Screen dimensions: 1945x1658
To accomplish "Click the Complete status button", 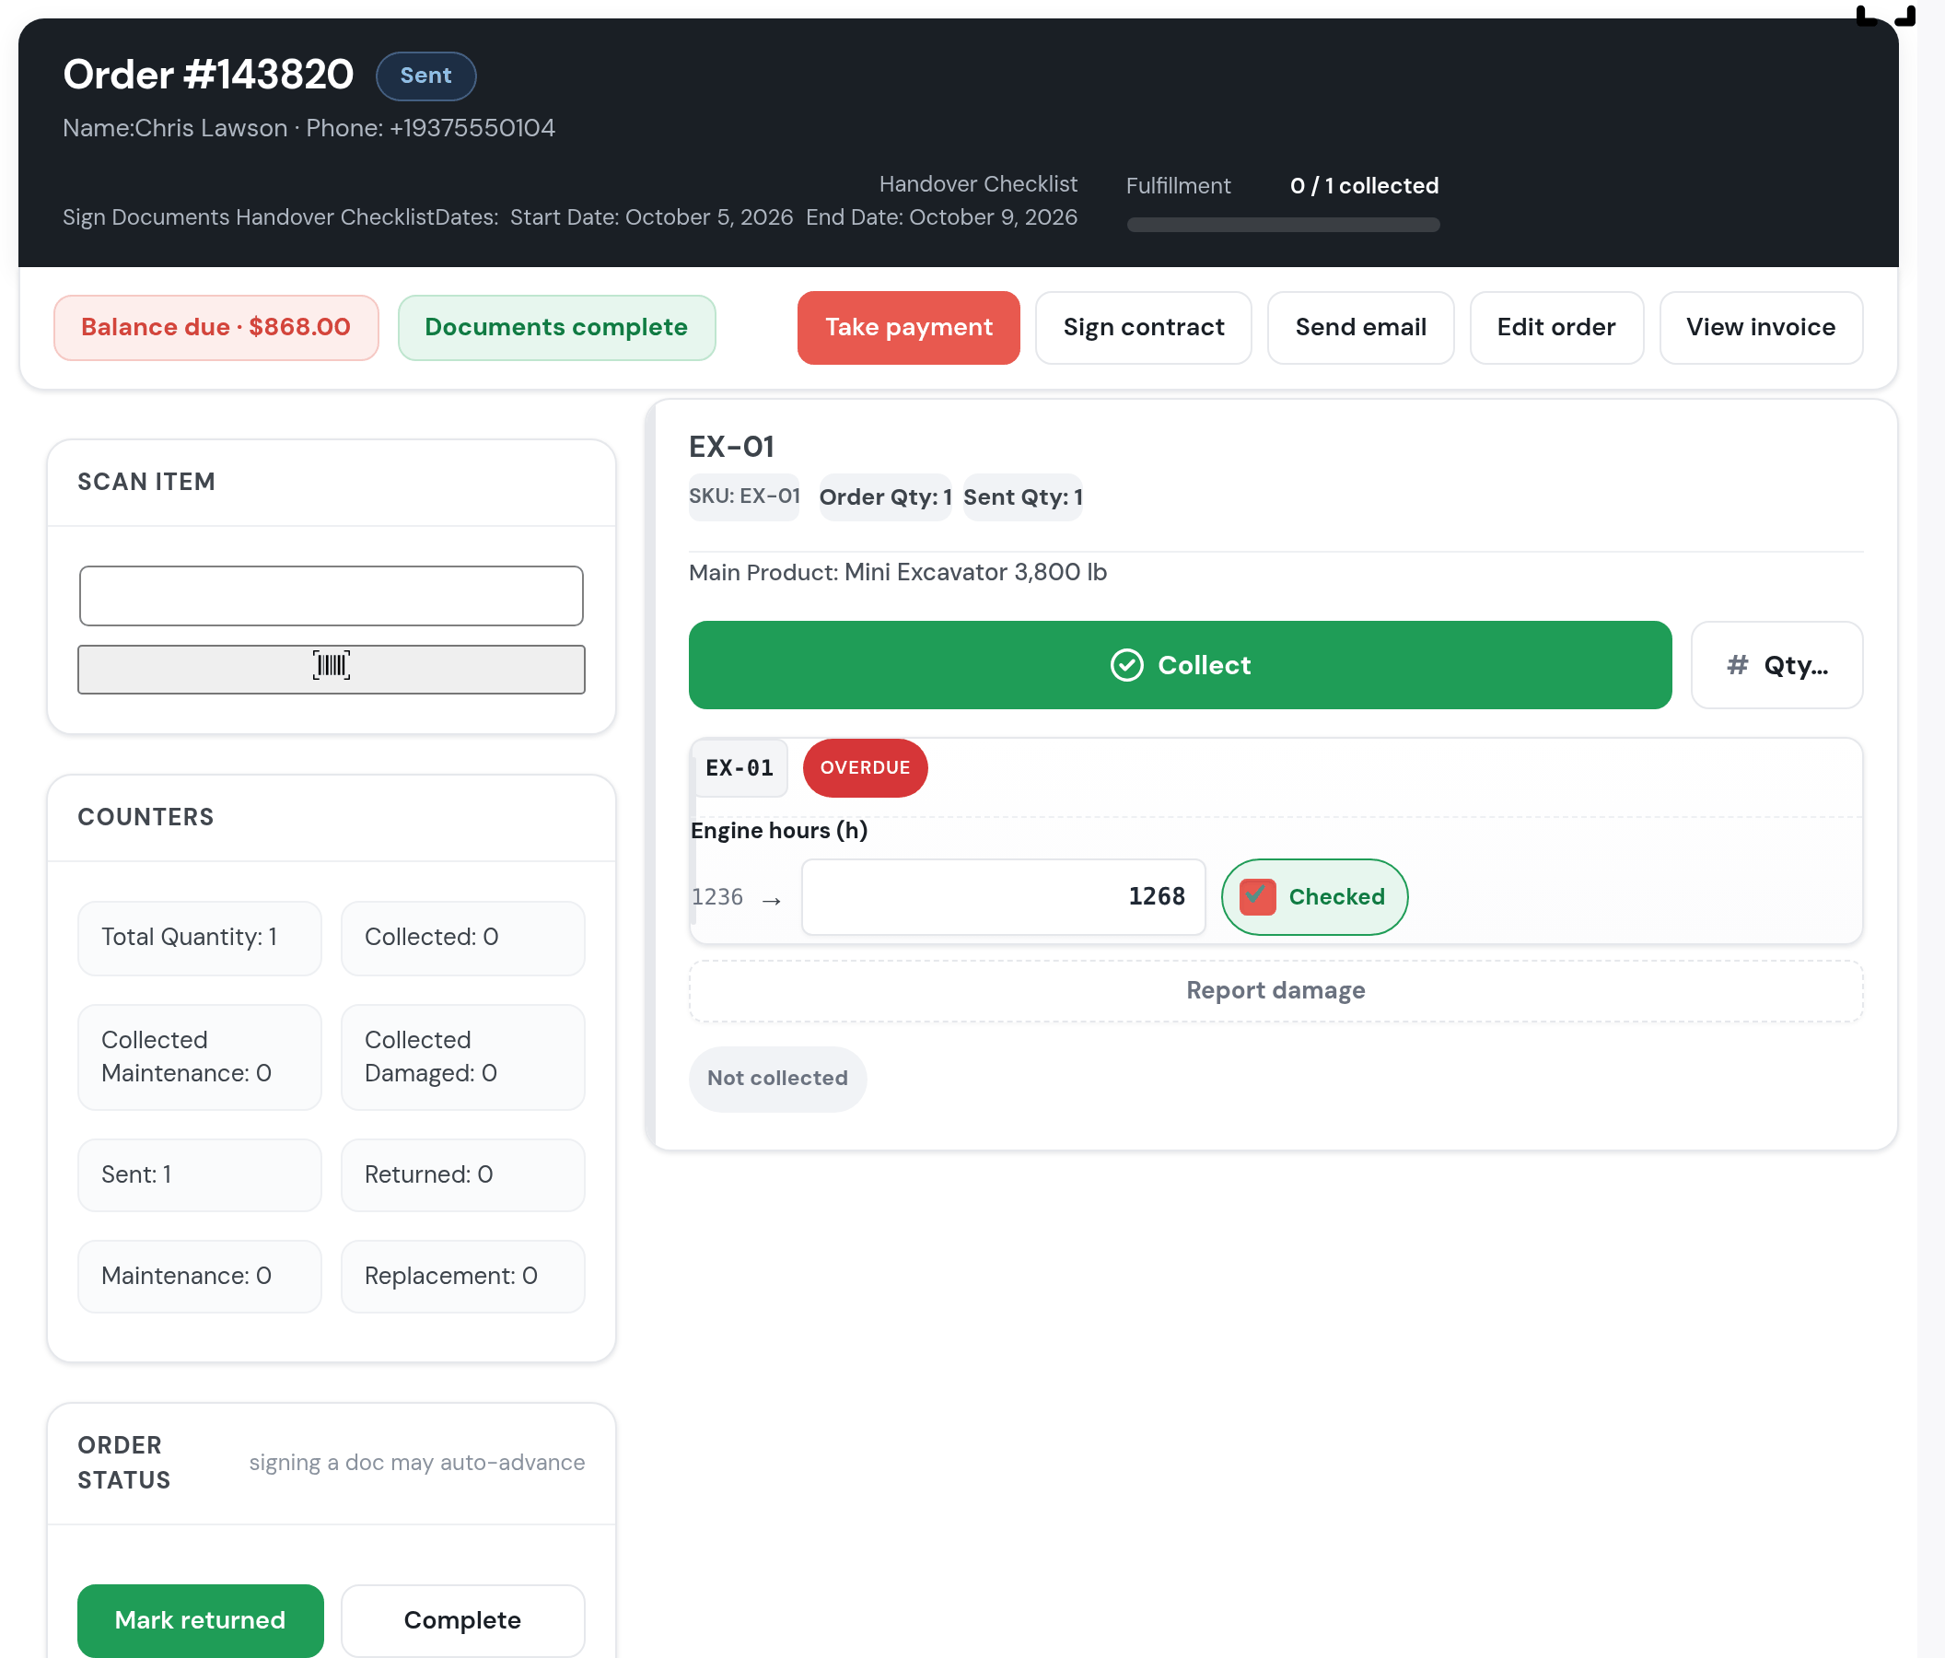I will point(461,1619).
